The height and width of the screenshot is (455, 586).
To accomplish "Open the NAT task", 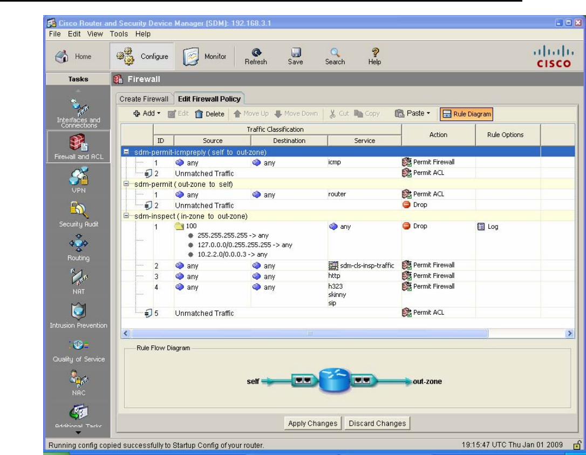I will (x=78, y=282).
